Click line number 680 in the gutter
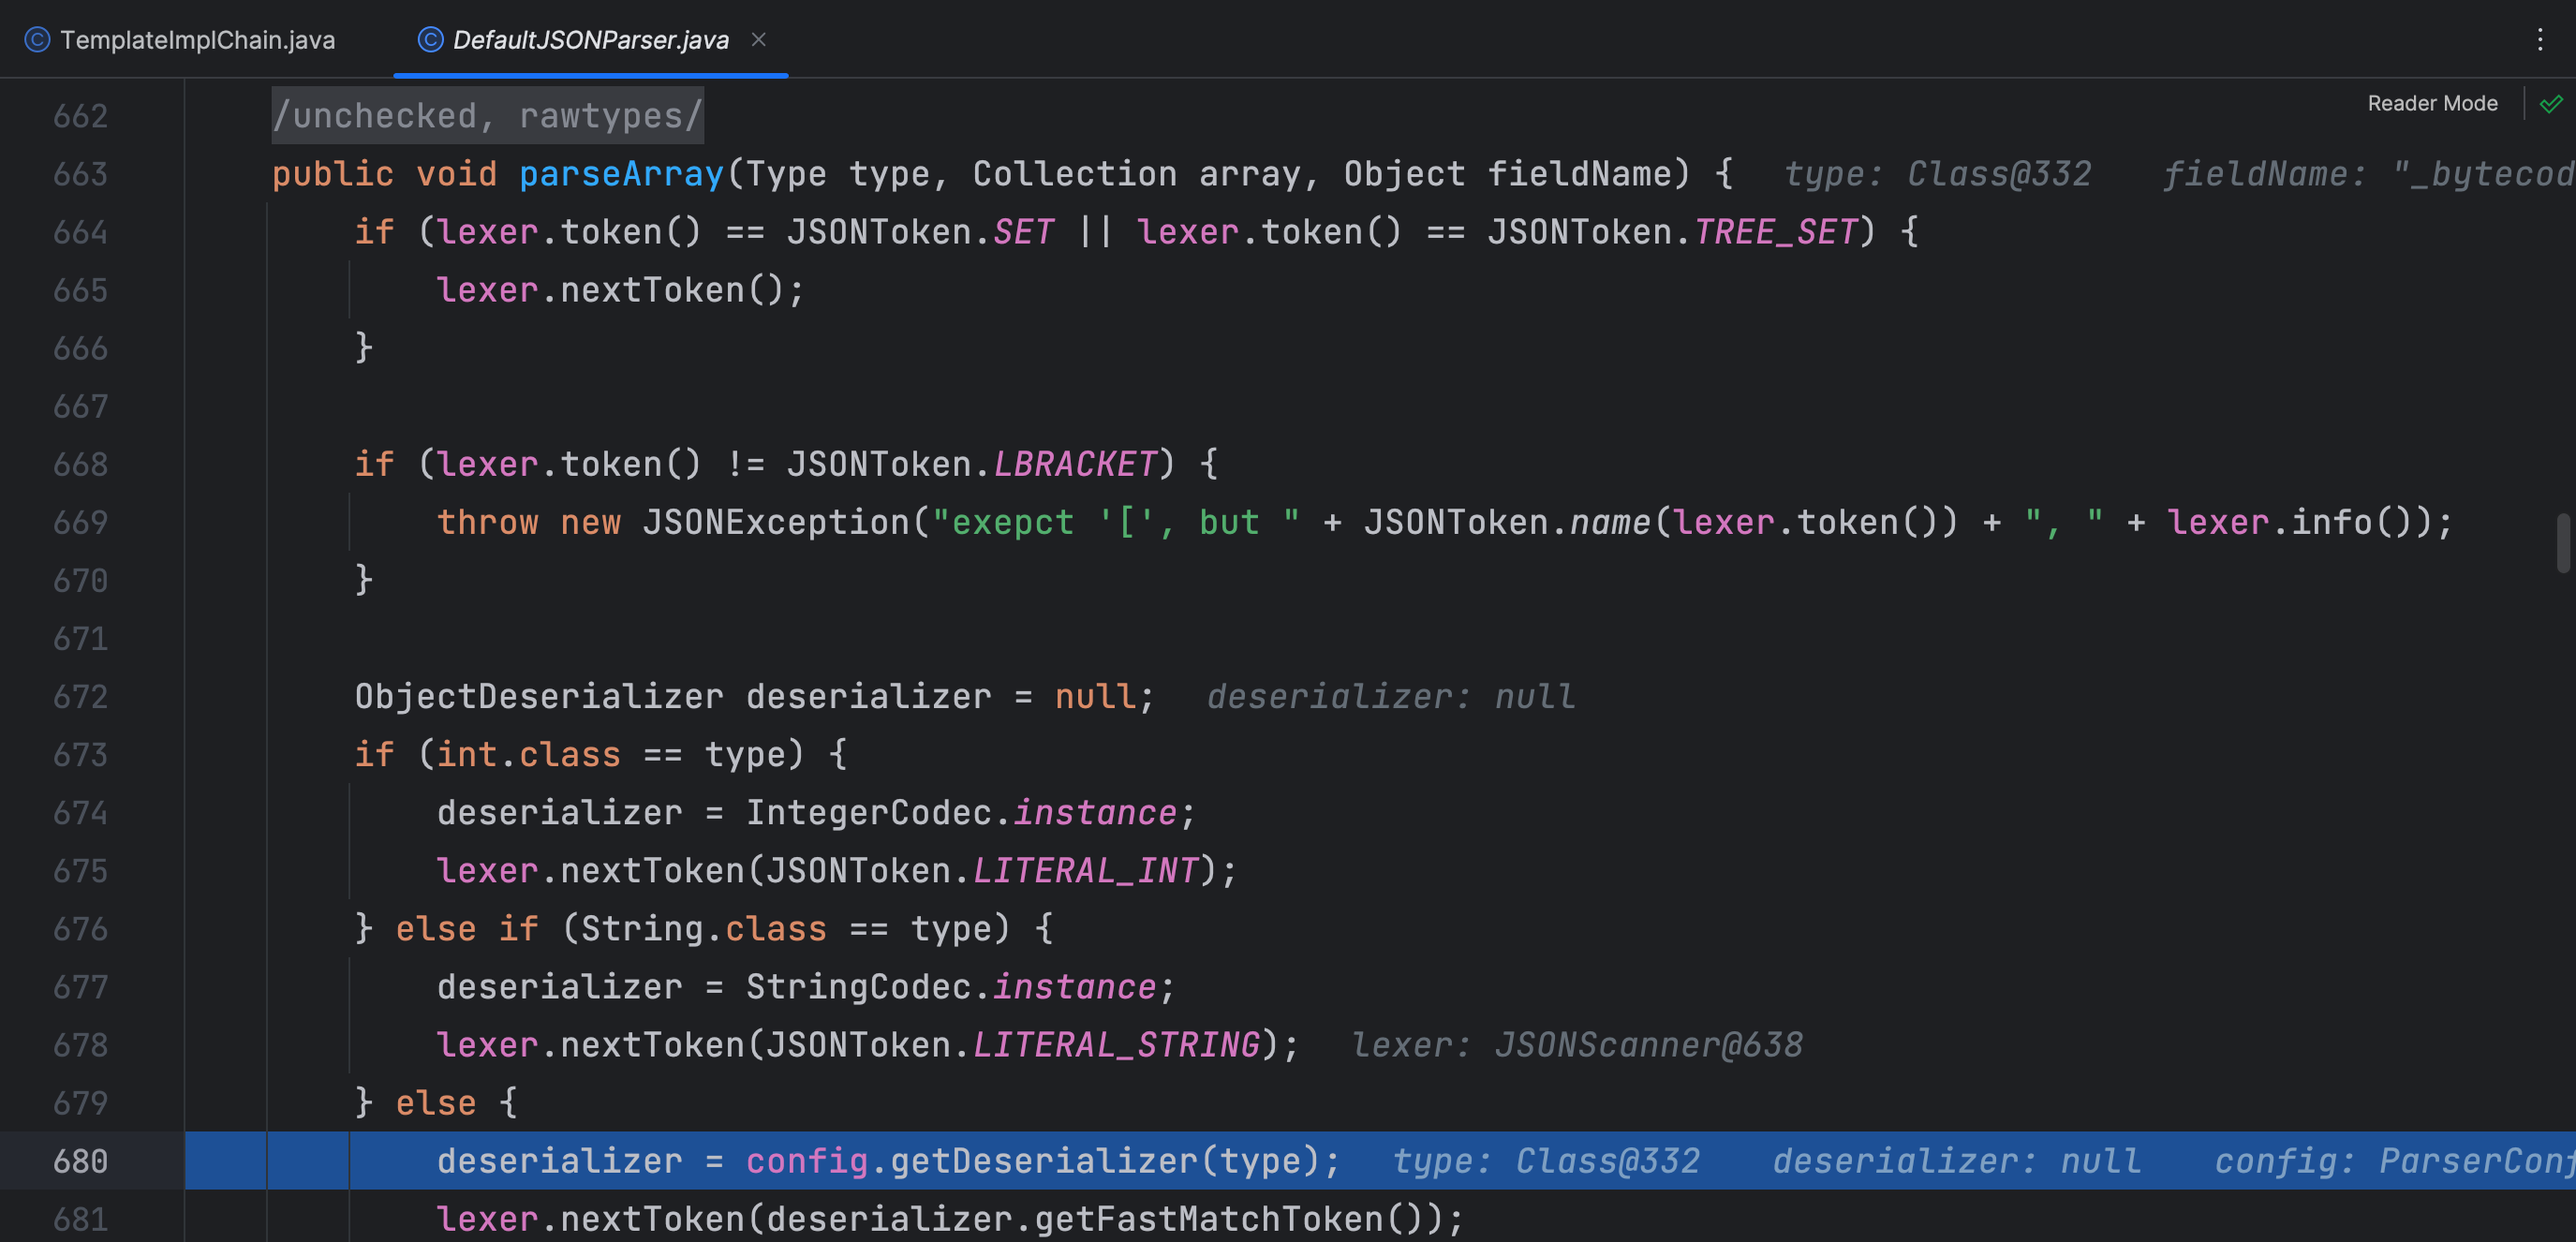Viewport: 2576px width, 1242px height. [x=80, y=1161]
